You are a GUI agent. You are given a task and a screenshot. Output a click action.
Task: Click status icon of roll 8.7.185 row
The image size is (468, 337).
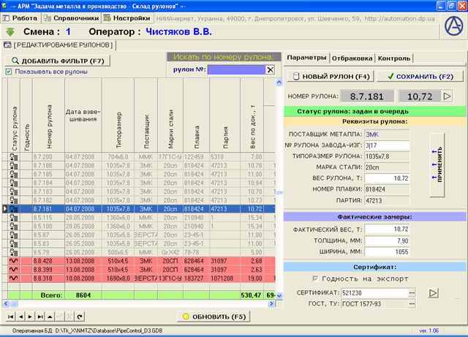click(14, 174)
